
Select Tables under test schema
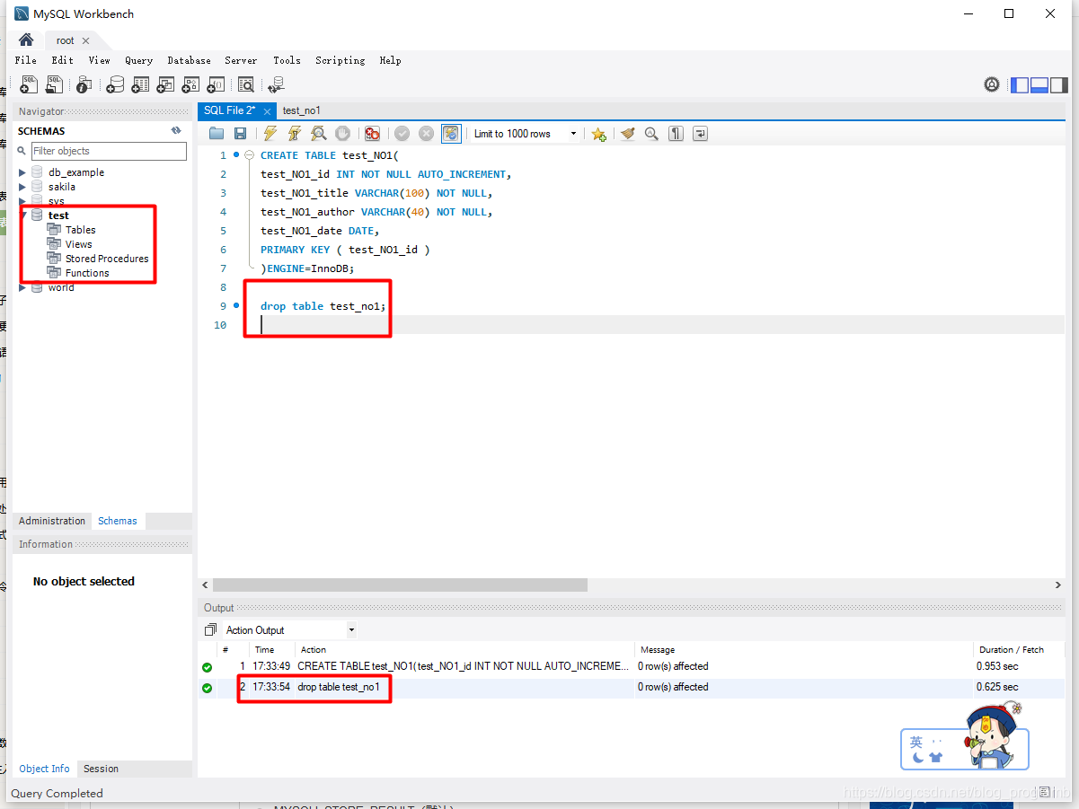click(80, 230)
